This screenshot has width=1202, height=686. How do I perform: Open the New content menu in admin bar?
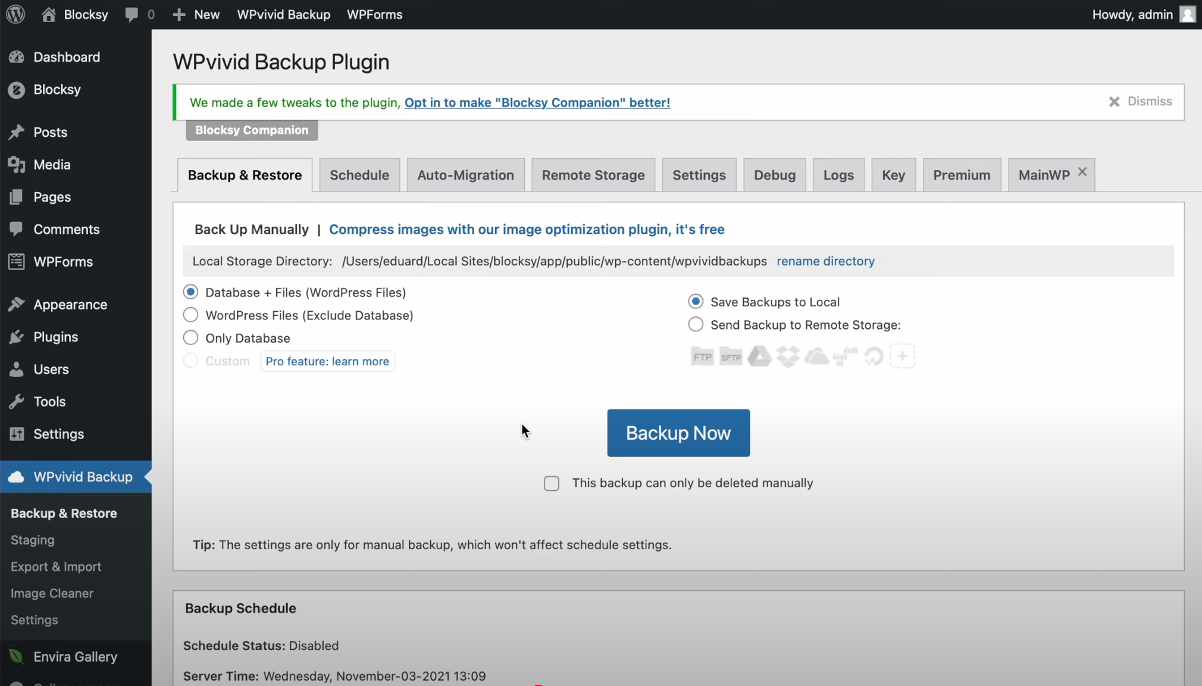(x=196, y=14)
